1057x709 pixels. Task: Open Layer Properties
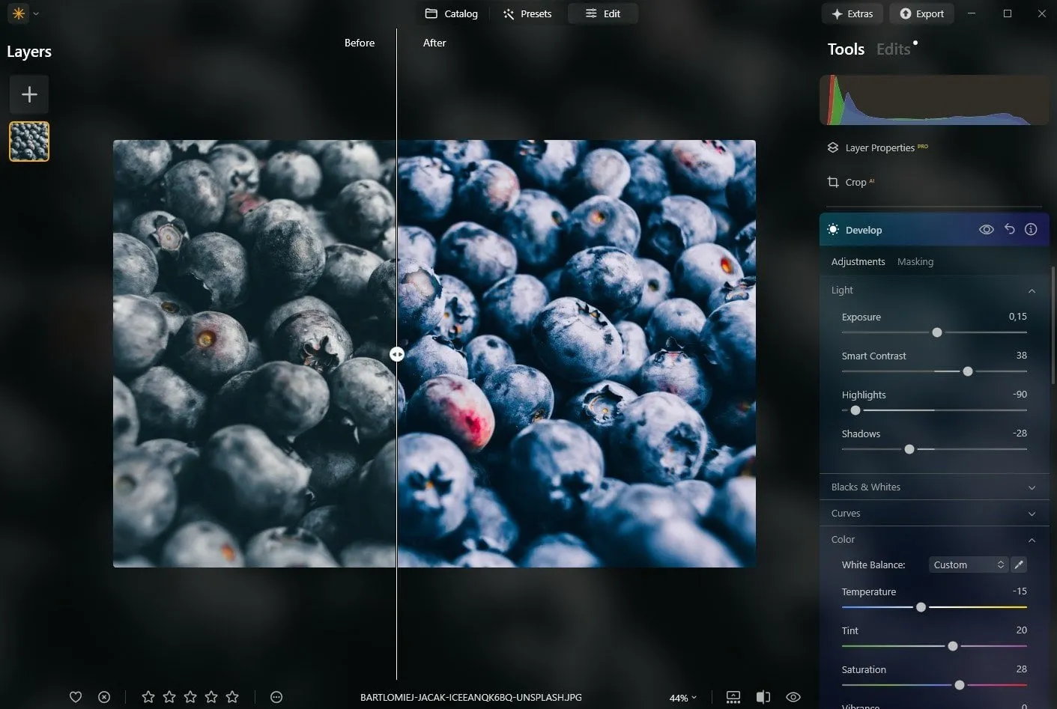coord(879,147)
